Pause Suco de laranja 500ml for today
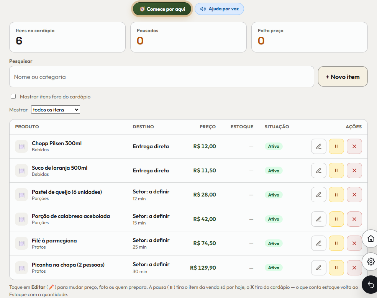377x298 pixels. 336,170
